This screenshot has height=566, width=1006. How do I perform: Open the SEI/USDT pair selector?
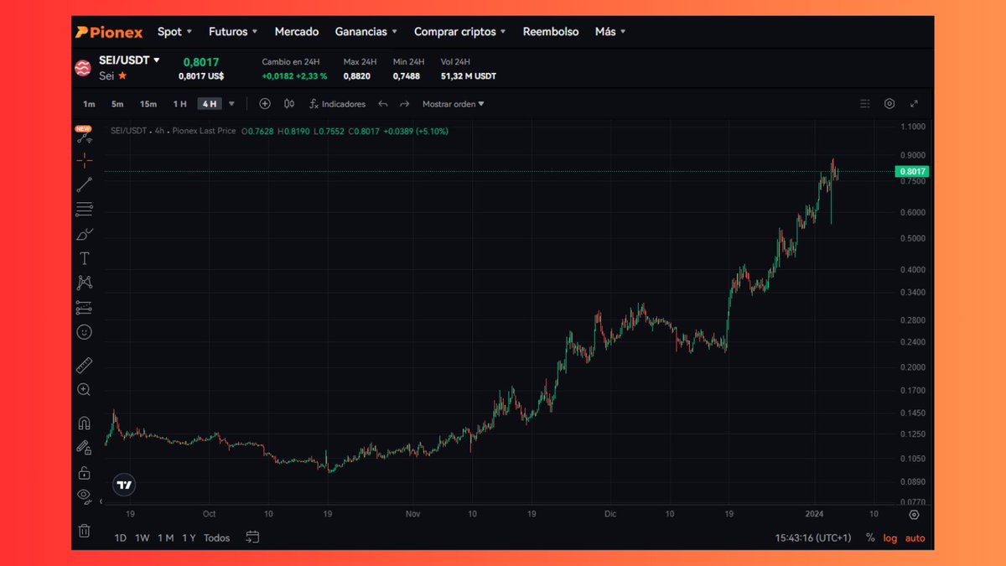click(129, 60)
